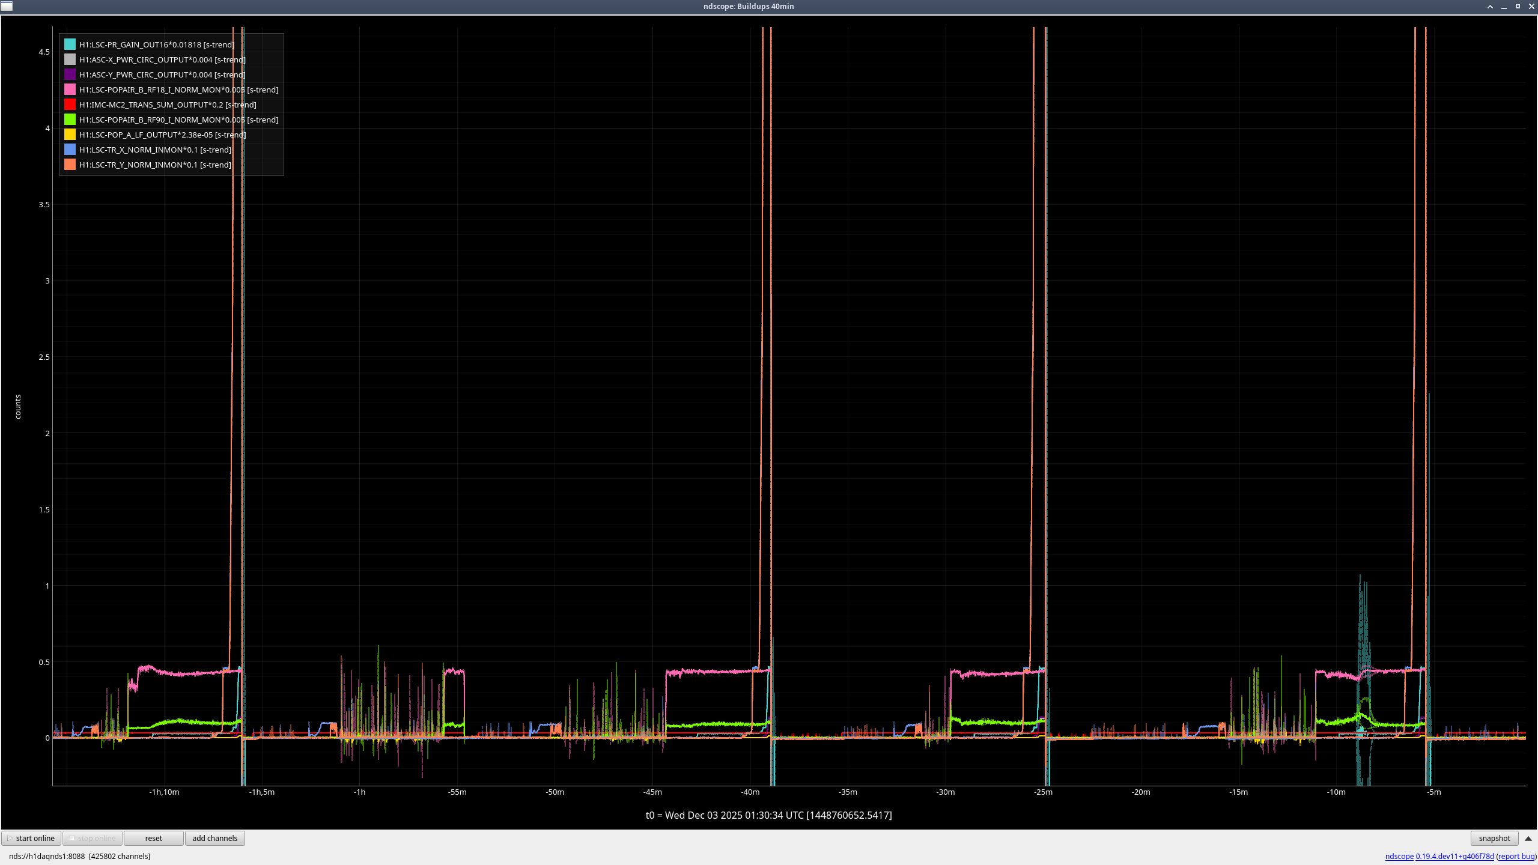1538x865 pixels.
Task: Click the pink POPAIR_B_RF18 legend swatch
Action: pyautogui.click(x=70, y=90)
